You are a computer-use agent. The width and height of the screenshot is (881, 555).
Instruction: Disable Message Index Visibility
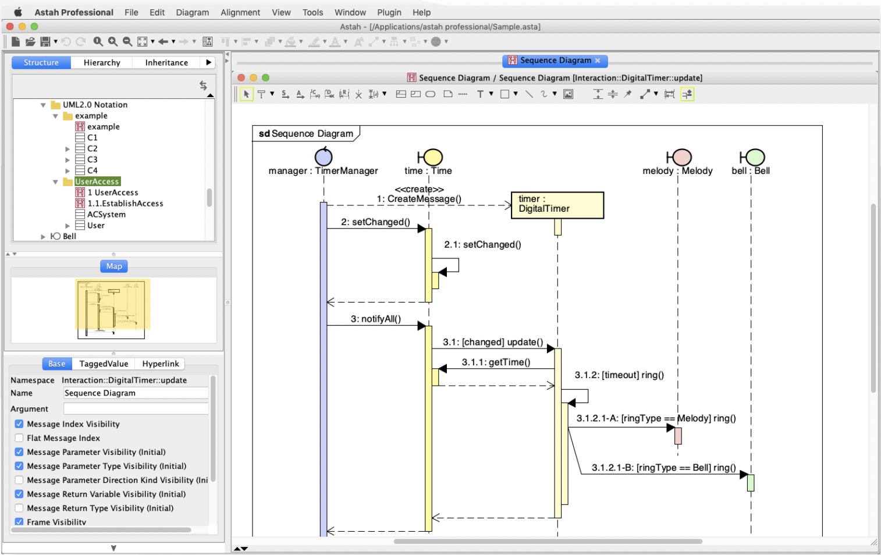tap(19, 424)
